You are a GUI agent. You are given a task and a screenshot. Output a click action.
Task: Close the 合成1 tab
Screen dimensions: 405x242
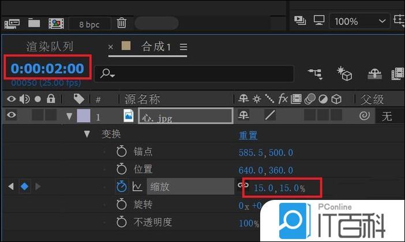(x=111, y=47)
